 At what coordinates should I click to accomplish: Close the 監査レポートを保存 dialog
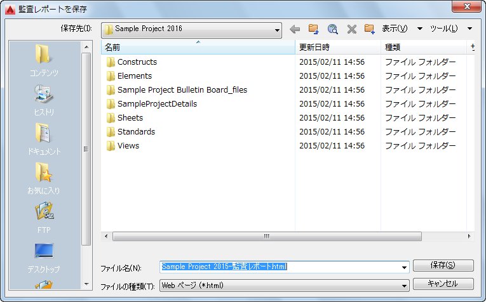coord(467,6)
